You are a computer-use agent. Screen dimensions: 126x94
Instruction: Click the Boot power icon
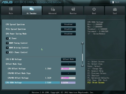(94, 9)
